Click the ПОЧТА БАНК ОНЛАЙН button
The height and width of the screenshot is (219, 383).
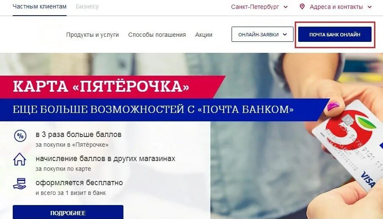[x=335, y=34]
